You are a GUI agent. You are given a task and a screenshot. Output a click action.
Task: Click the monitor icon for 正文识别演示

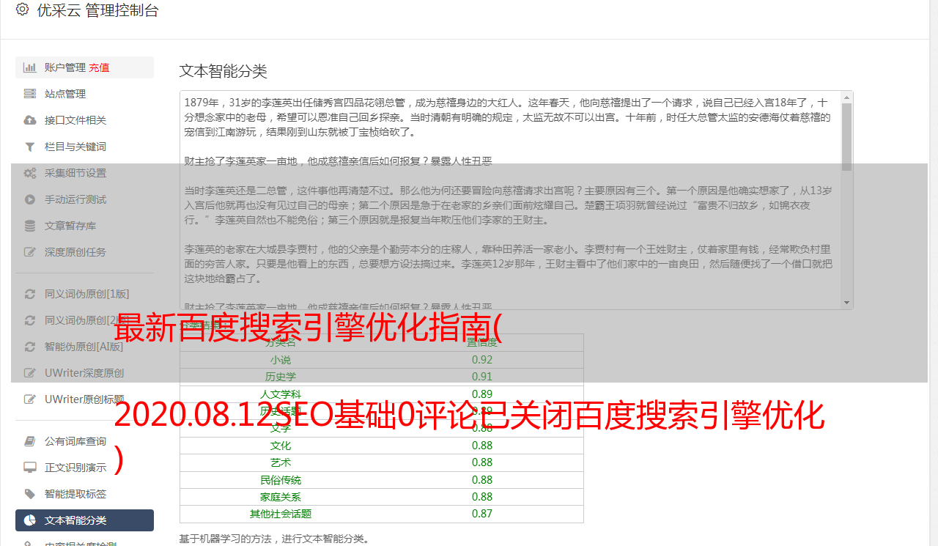tap(30, 468)
